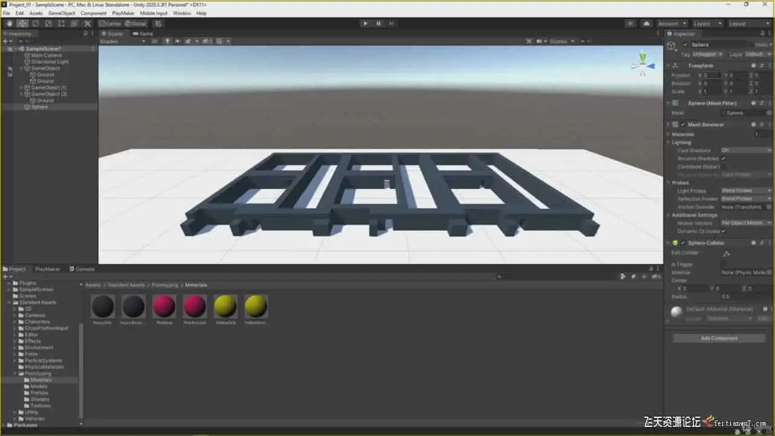Select the Hand tool in the toolbar

(9, 24)
